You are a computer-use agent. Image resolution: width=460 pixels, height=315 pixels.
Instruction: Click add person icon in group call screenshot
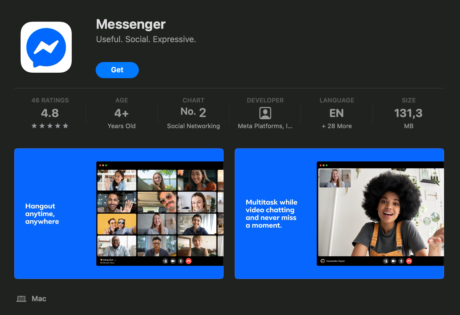click(165, 261)
